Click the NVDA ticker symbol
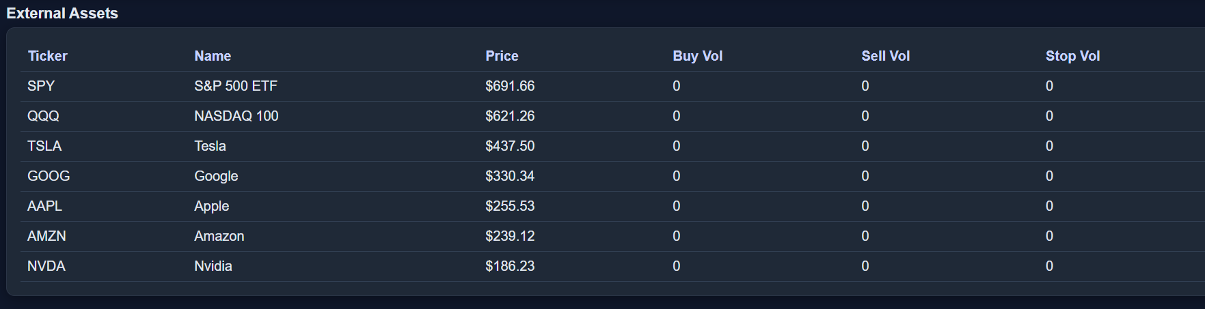Image resolution: width=1205 pixels, height=309 pixels. pyautogui.click(x=46, y=266)
